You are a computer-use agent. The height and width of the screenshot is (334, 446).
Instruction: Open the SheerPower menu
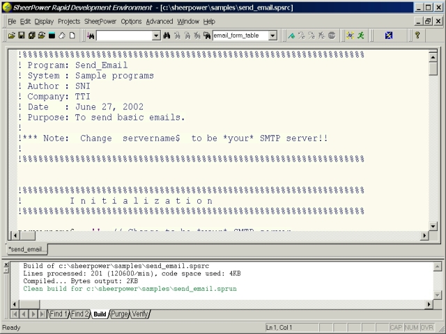click(x=100, y=22)
